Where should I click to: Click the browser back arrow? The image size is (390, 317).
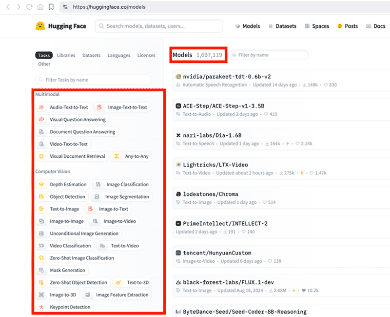pos(8,7)
